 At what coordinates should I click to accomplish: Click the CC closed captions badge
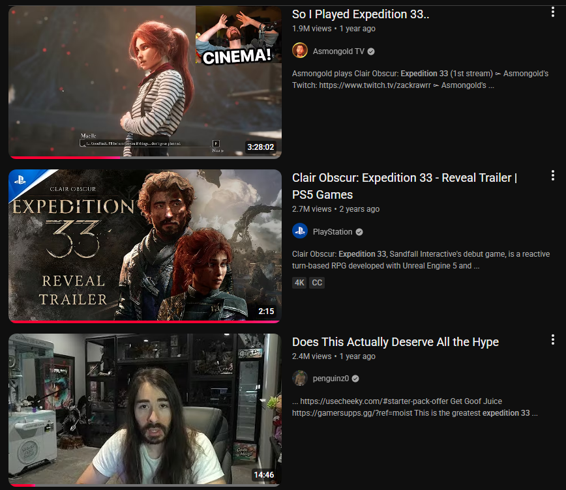[x=317, y=283]
